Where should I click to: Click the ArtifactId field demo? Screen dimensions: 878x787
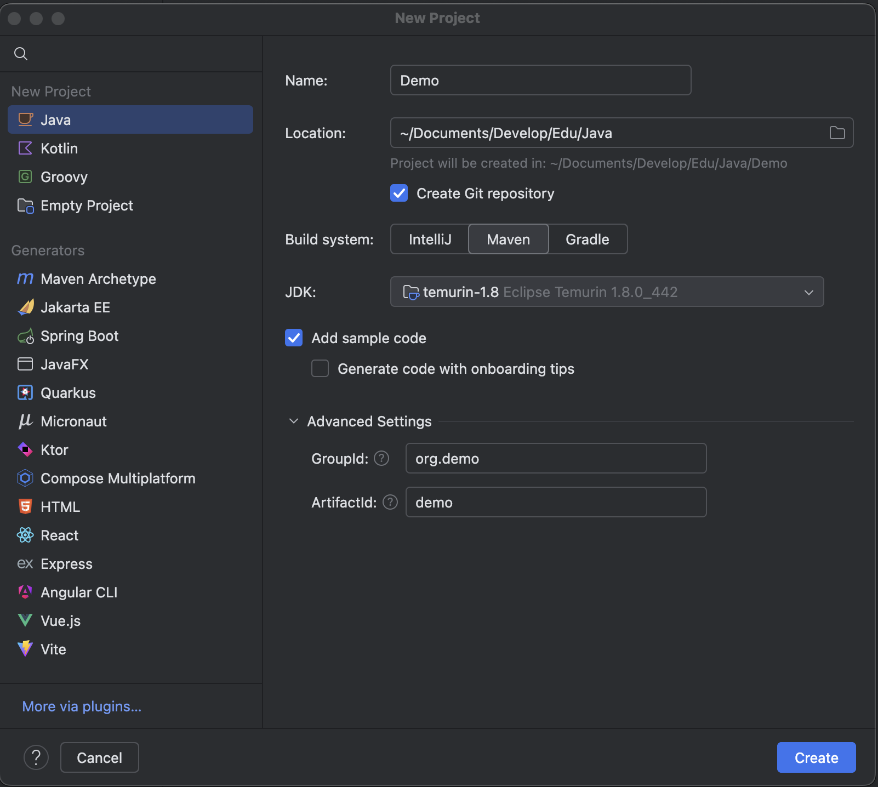(x=556, y=502)
